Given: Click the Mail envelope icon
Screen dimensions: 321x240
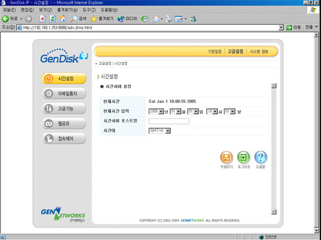Looking at the screenshot, I should click(x=157, y=19).
